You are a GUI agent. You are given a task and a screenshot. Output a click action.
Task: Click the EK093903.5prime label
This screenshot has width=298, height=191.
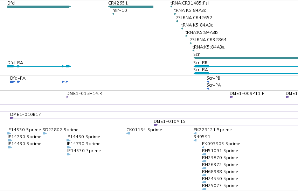pyautogui.click(x=221, y=144)
